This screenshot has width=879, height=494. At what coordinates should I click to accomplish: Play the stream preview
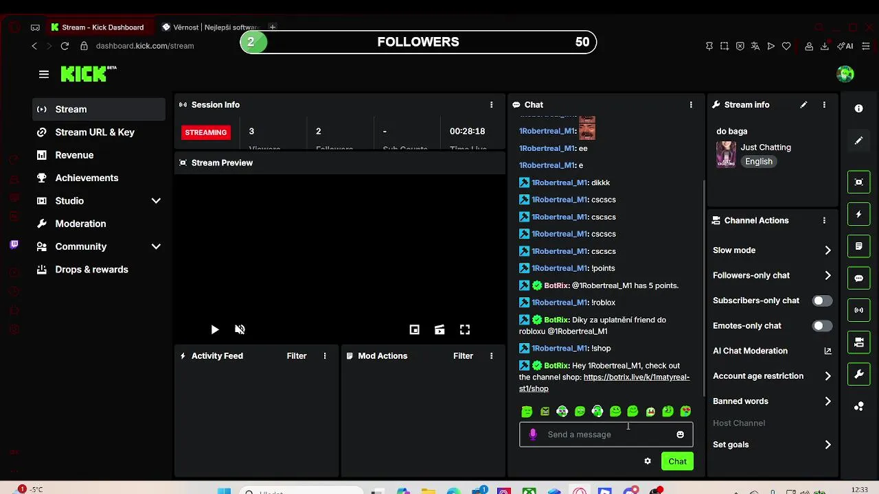[x=215, y=330]
